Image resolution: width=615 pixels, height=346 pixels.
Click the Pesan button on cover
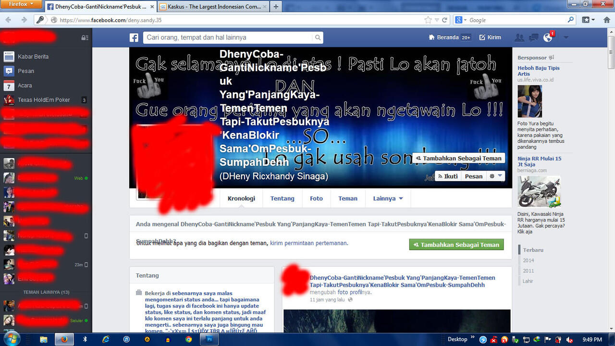(x=473, y=176)
